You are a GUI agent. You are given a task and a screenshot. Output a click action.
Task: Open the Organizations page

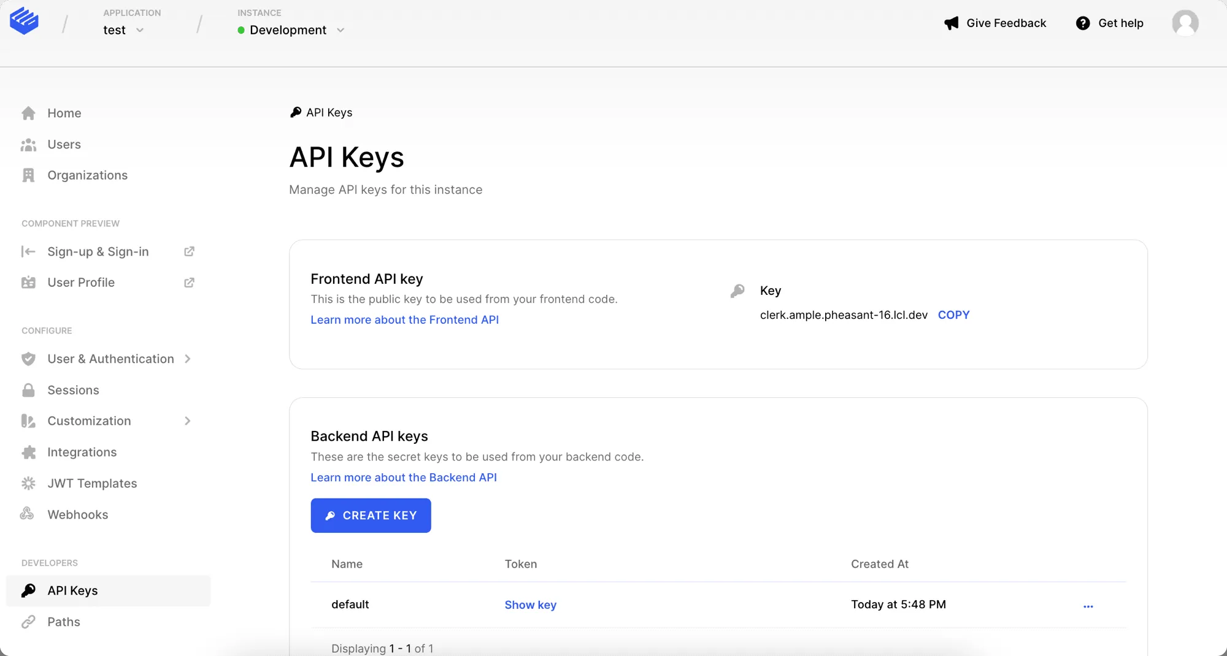coord(88,175)
